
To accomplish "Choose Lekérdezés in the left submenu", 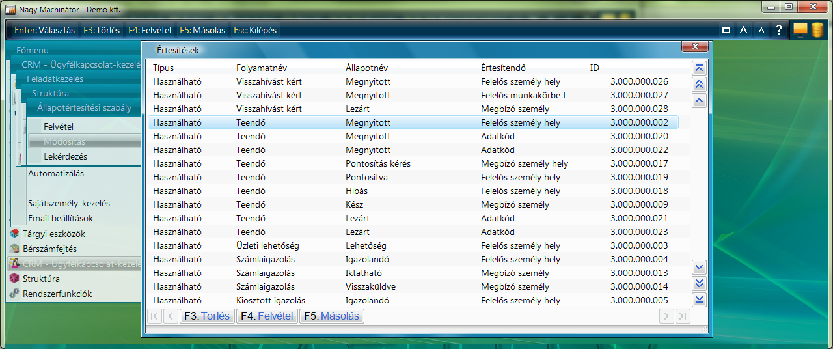I will pos(65,156).
